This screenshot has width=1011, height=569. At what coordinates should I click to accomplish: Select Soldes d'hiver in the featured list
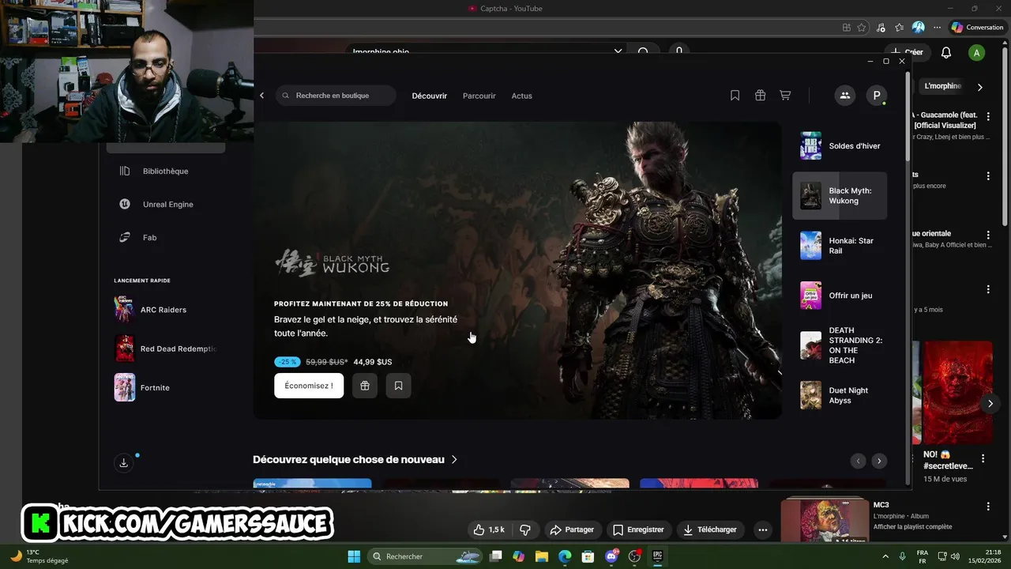[x=840, y=146]
